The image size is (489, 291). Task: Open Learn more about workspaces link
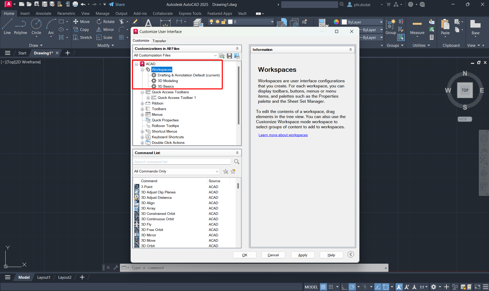coord(283,135)
